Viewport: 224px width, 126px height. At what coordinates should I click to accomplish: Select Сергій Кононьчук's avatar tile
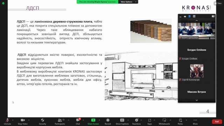(197, 71)
